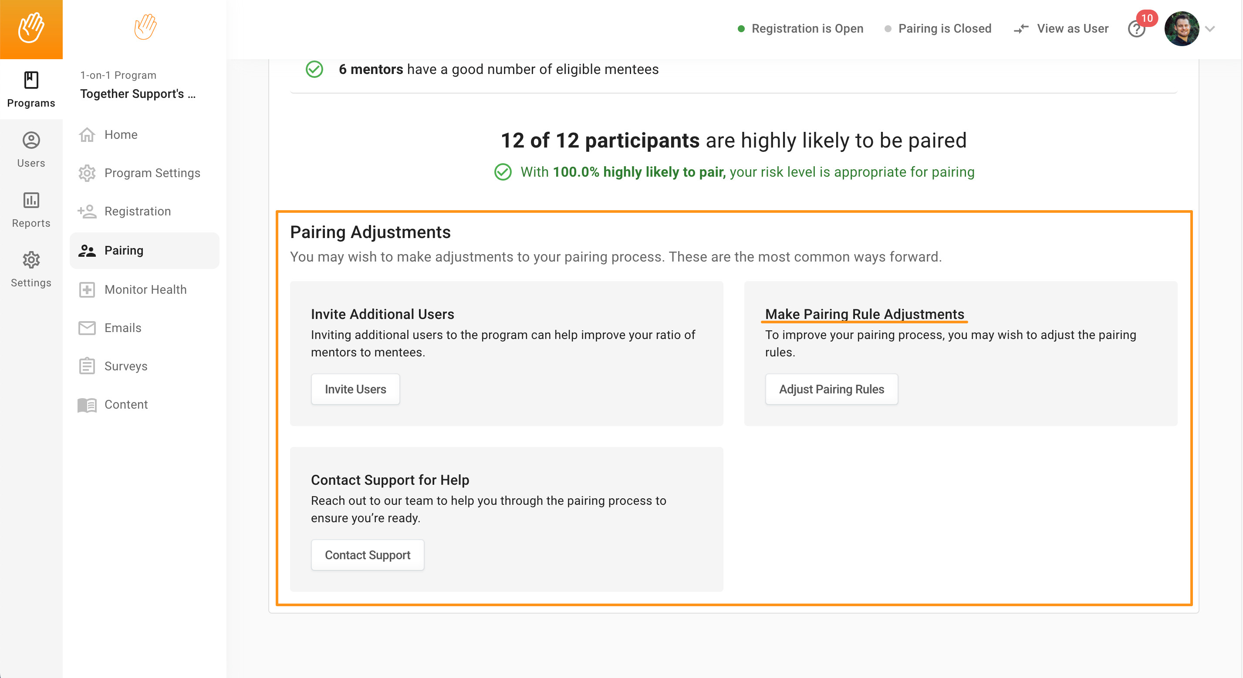
Task: Click the Adjust Pairing Rules button
Action: click(831, 389)
